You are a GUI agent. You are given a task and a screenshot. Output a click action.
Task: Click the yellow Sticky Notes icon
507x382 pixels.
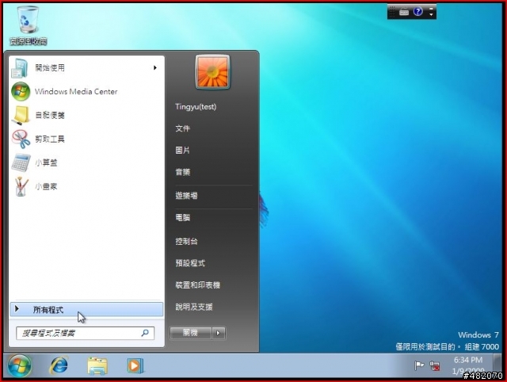(21, 115)
